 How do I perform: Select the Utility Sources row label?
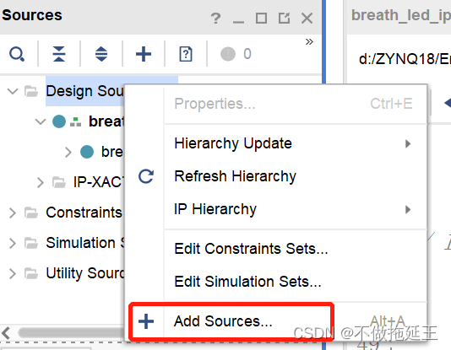85,273
